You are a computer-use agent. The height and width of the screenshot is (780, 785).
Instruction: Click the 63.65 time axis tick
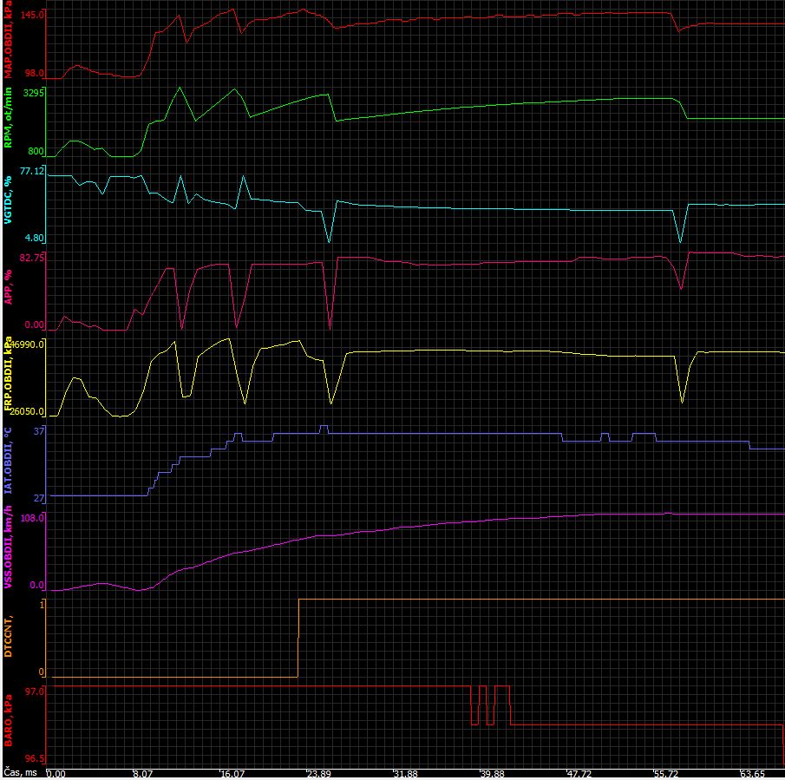[752, 773]
